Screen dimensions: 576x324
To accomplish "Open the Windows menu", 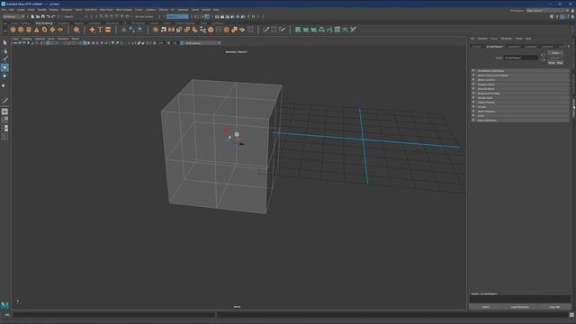I will point(67,10).
